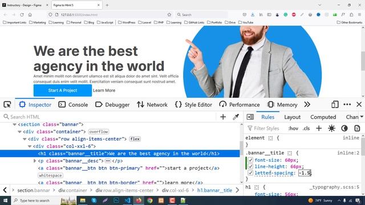
Task: Toggle .cls classes panel
Action: (x=306, y=128)
